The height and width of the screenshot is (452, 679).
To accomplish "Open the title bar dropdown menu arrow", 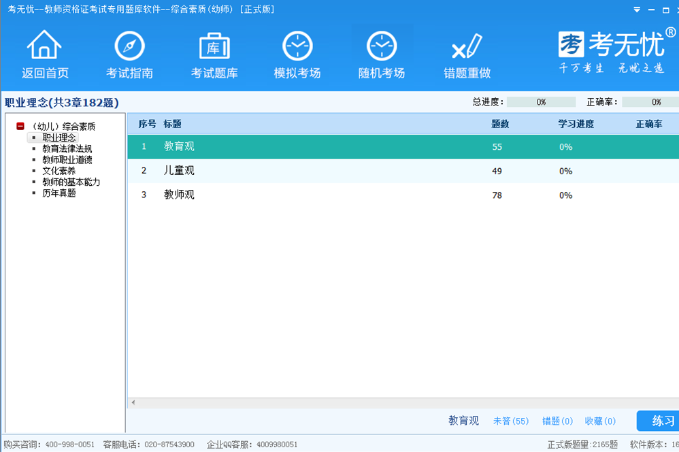I will [637, 10].
